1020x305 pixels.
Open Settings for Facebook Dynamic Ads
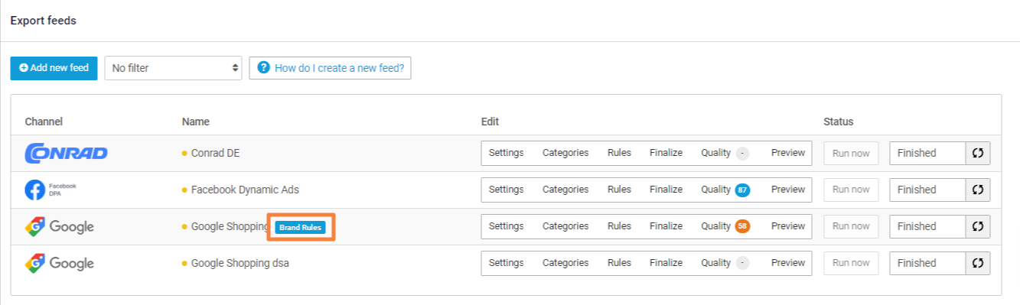pyautogui.click(x=507, y=190)
